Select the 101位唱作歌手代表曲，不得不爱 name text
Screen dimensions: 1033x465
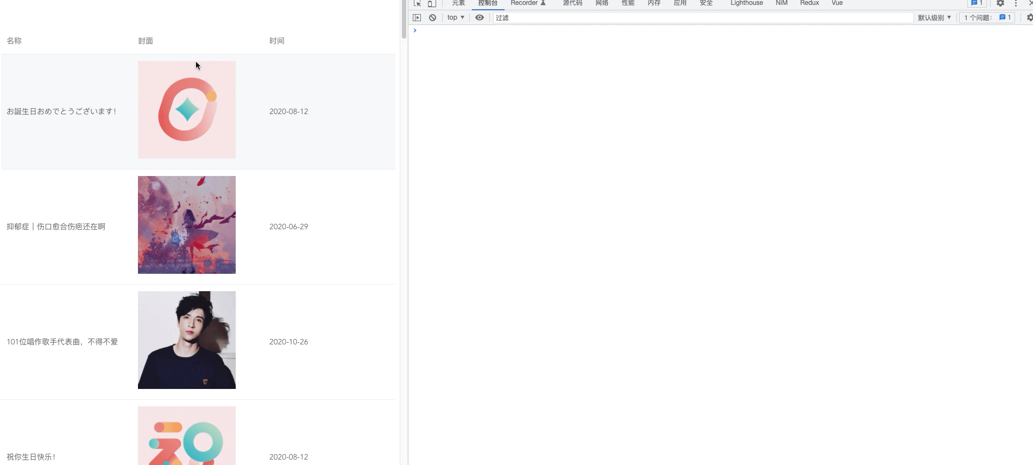[x=62, y=342]
